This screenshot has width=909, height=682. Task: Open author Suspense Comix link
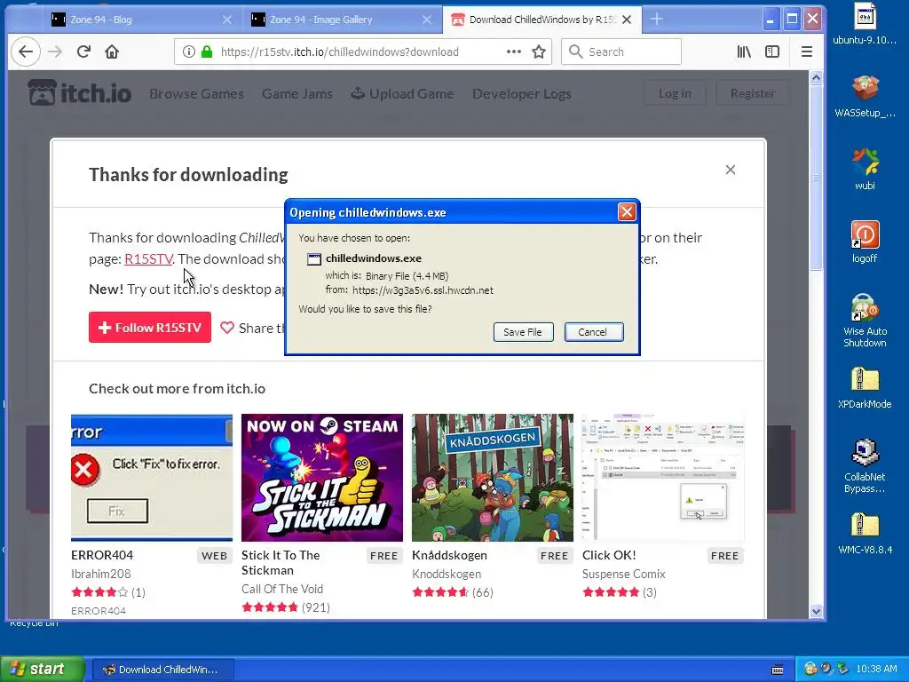(624, 575)
